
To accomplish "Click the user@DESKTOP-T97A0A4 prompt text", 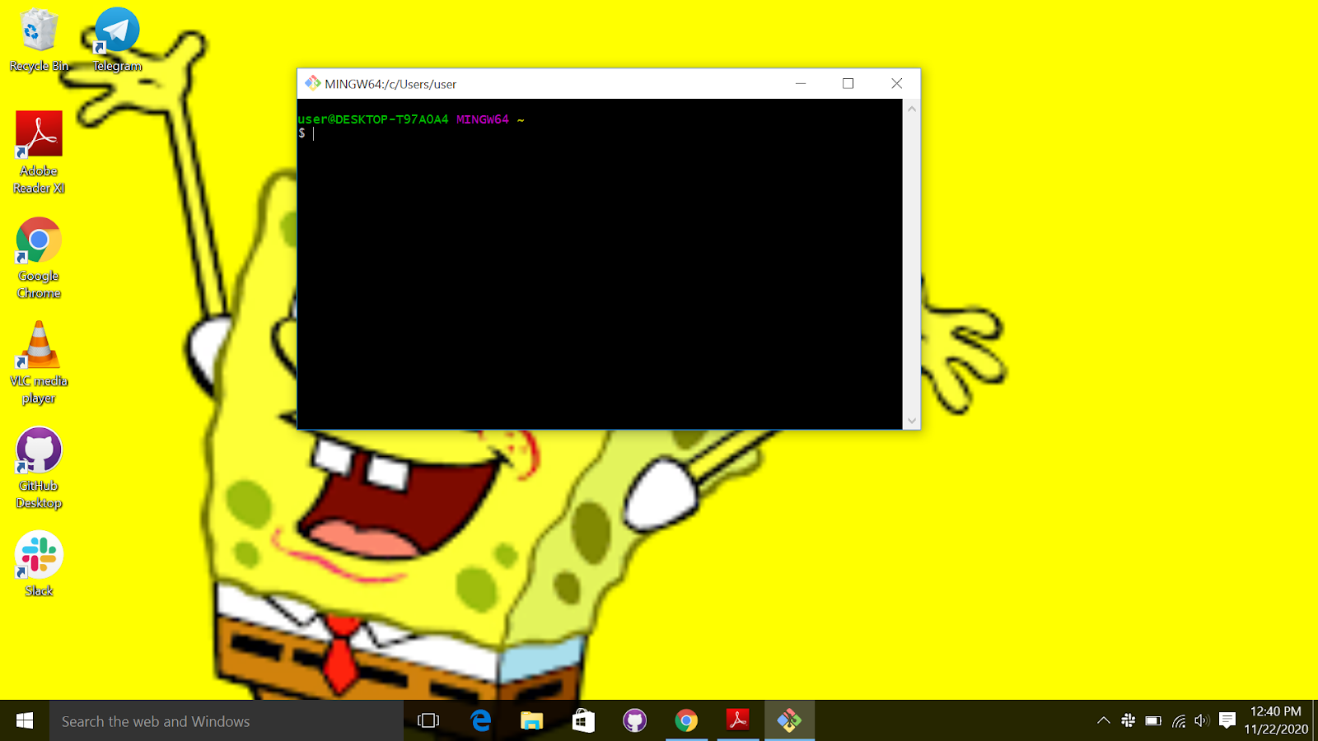I will click(373, 119).
